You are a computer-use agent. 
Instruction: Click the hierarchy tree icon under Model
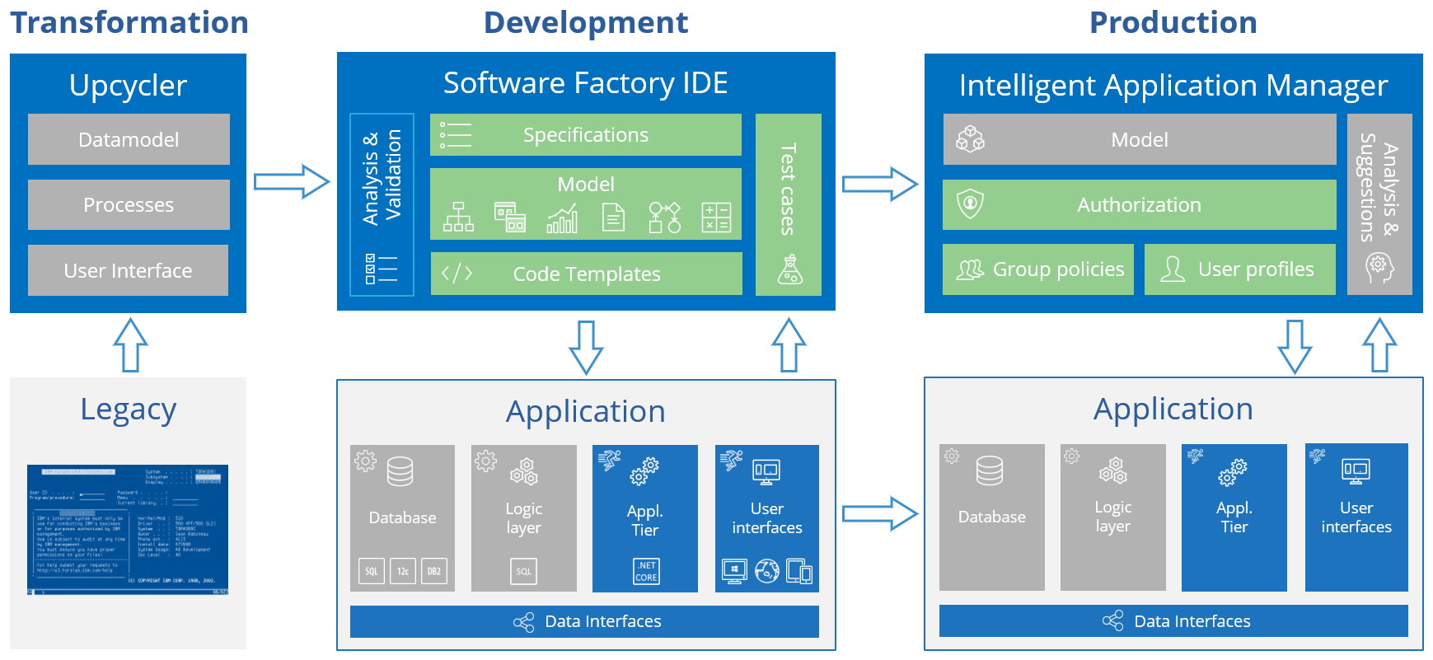click(x=458, y=218)
